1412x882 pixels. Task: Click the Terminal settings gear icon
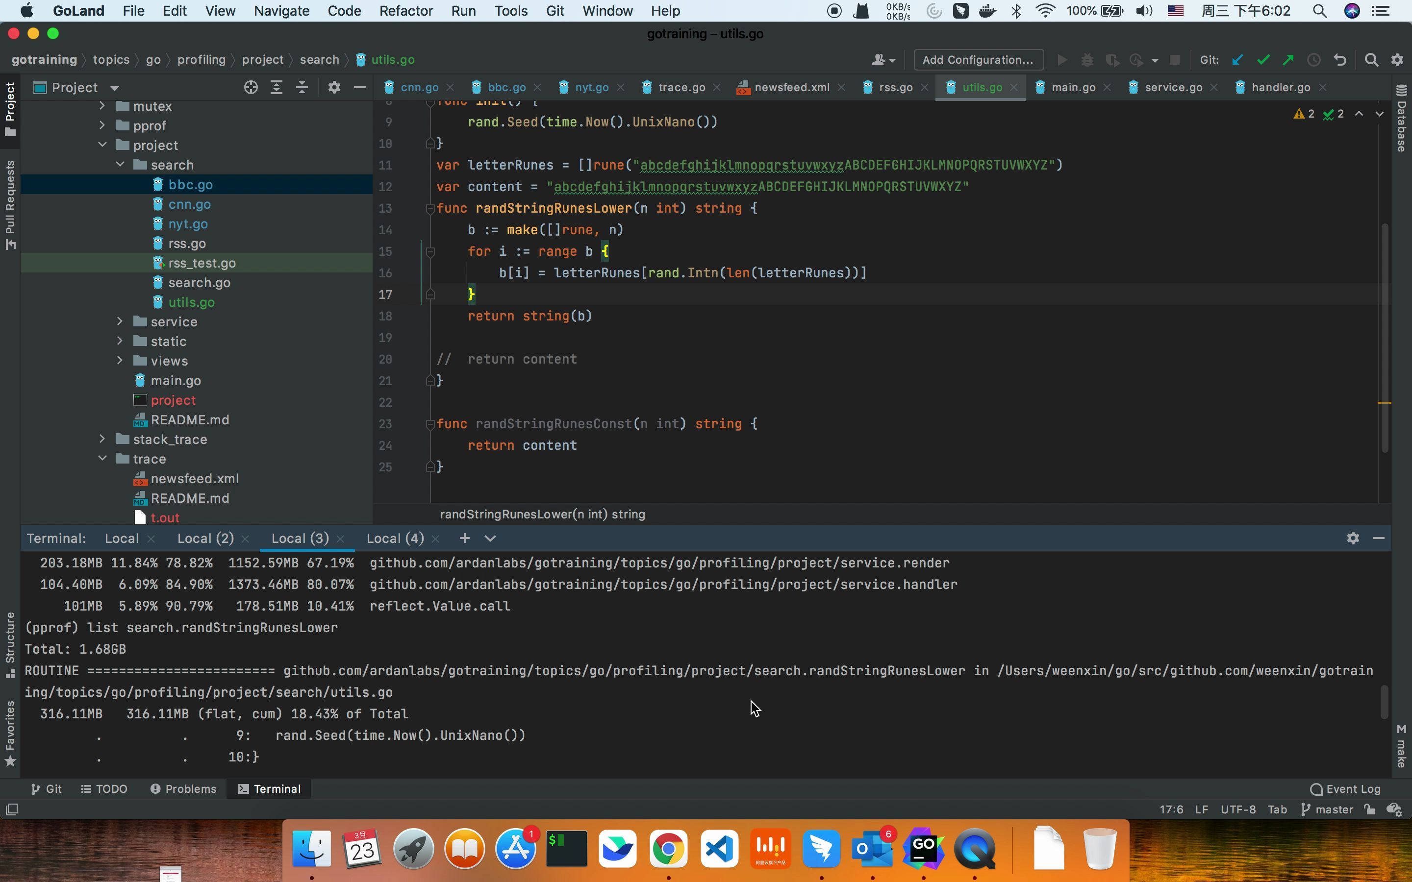tap(1352, 538)
